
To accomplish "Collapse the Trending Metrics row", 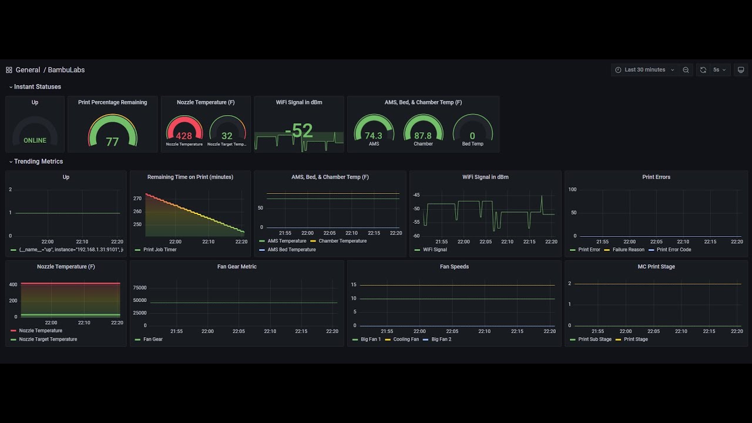I will [x=36, y=162].
